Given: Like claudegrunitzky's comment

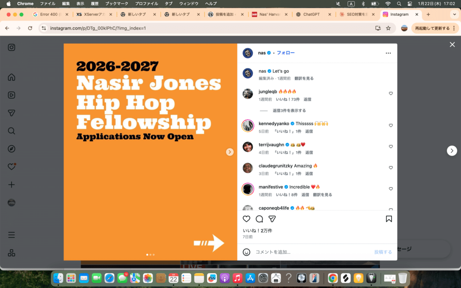Looking at the screenshot, I should click(391, 168).
